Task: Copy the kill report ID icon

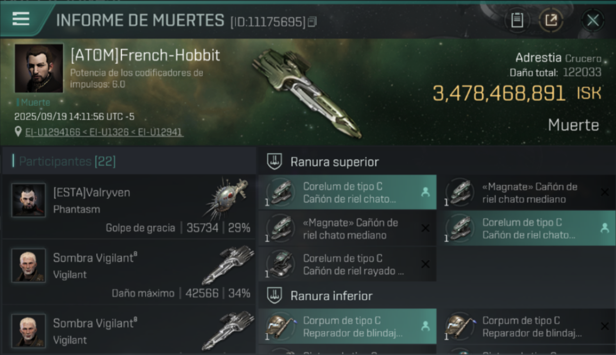Action: point(312,22)
